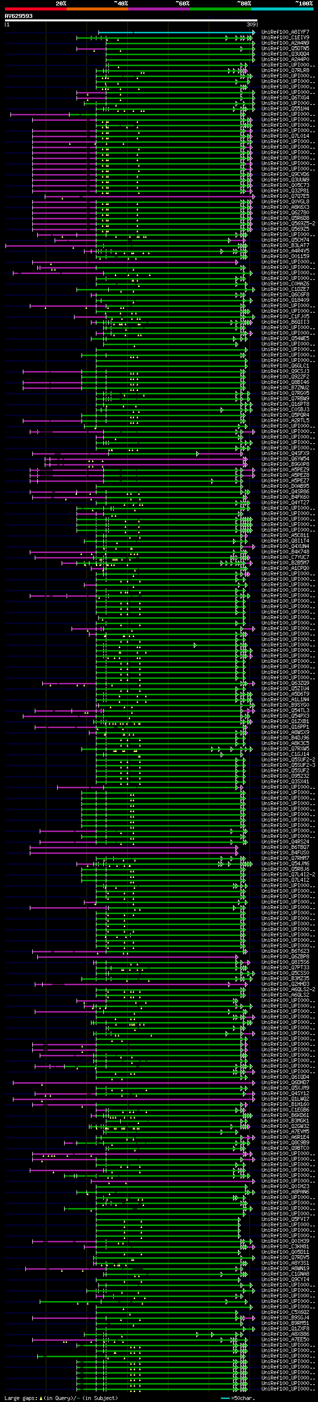Select the UniRef100_Q32P81 label
Image resolution: width=318 pixels, height=1402 pixels.
click(285, 190)
